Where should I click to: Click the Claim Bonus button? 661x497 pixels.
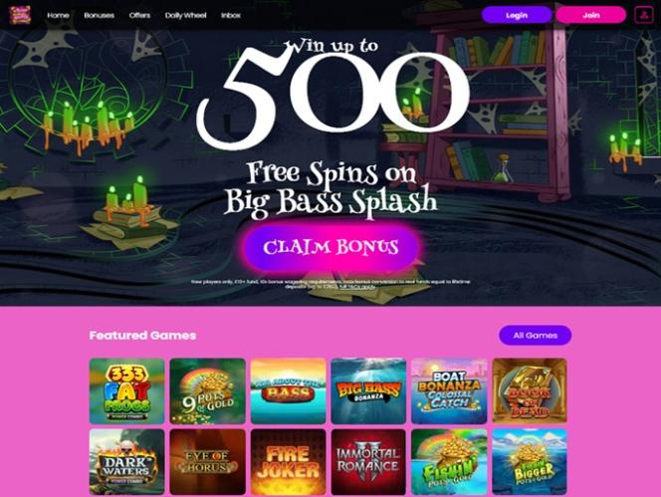point(330,247)
